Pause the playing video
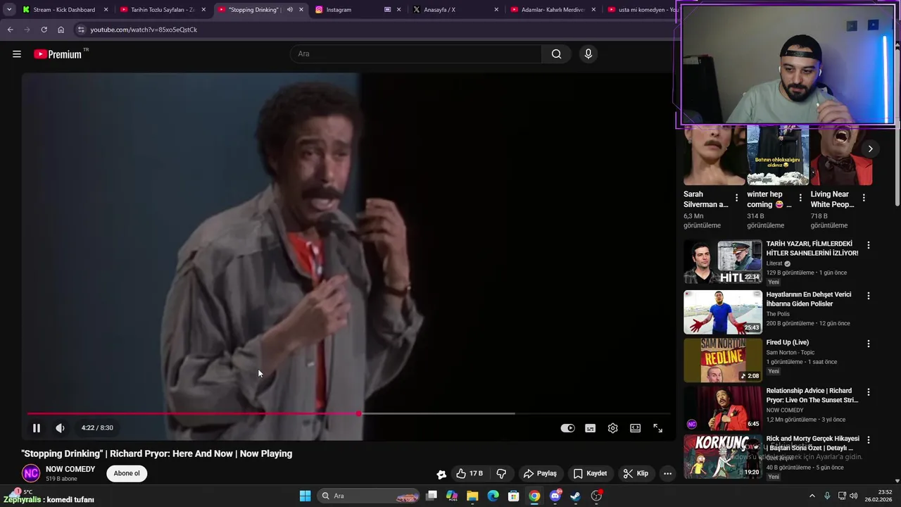Viewport: 901px width, 507px height. point(37,427)
